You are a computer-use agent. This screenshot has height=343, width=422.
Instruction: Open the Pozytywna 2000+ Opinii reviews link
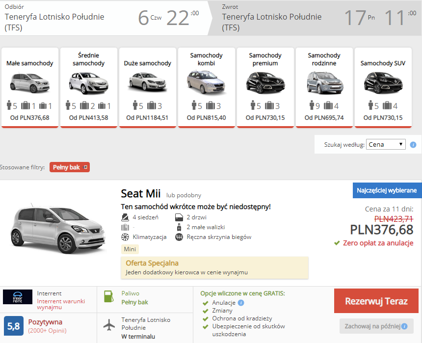click(x=48, y=326)
